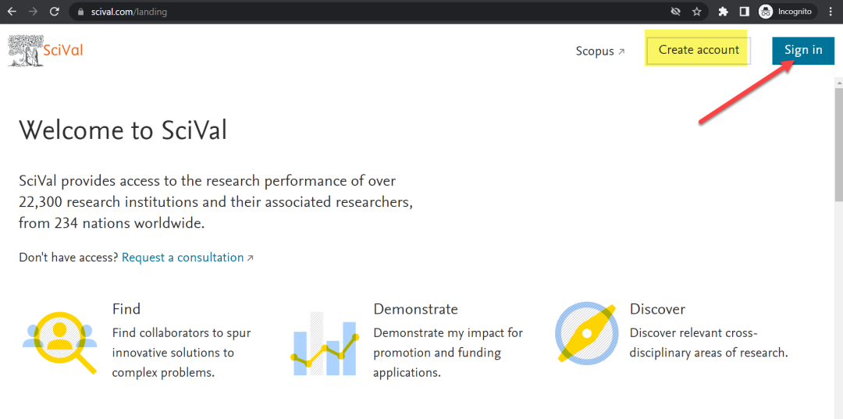
Task: Open the extensions puzzle-piece icon
Action: click(723, 11)
